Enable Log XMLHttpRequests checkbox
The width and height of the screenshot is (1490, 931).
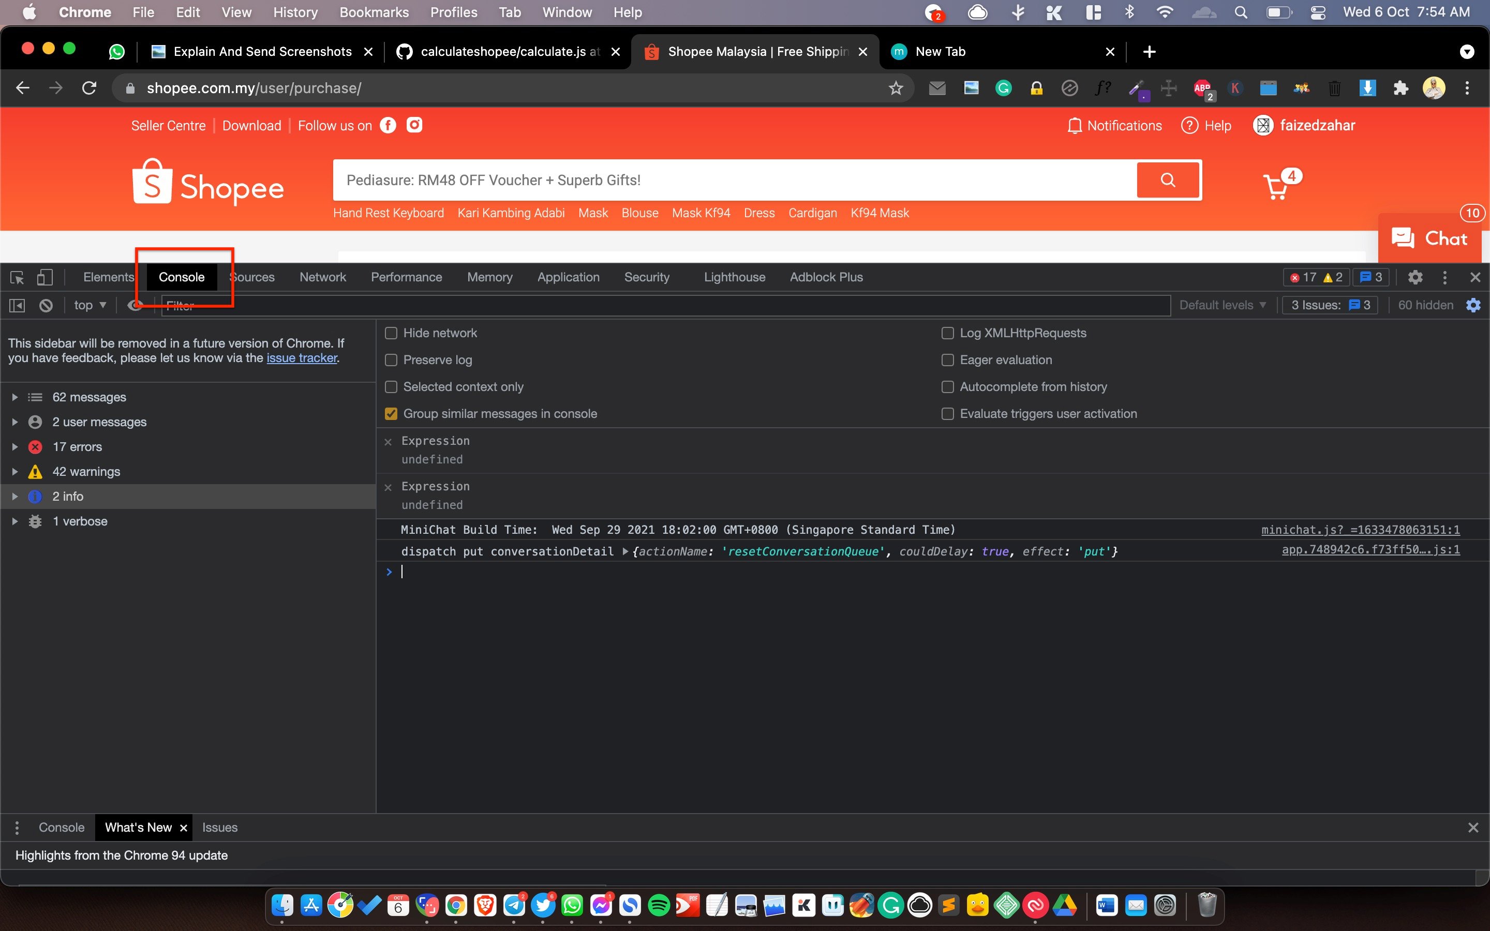pos(948,333)
